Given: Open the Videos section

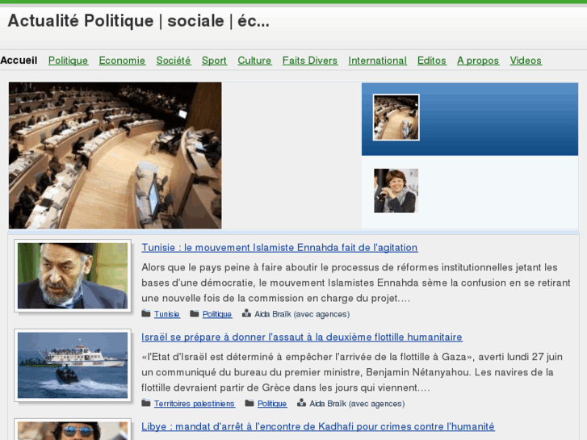Looking at the screenshot, I should (526, 61).
